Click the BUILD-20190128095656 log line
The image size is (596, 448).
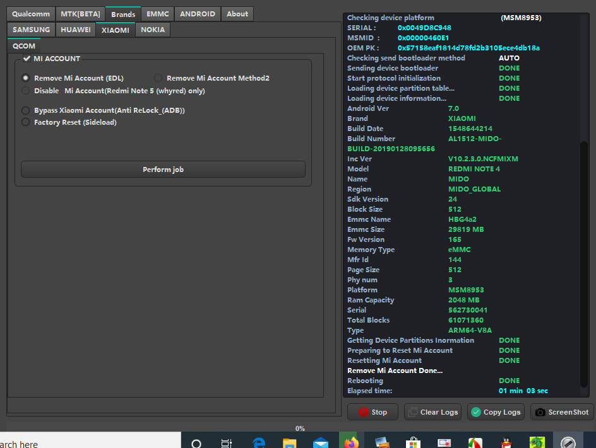[391, 149]
